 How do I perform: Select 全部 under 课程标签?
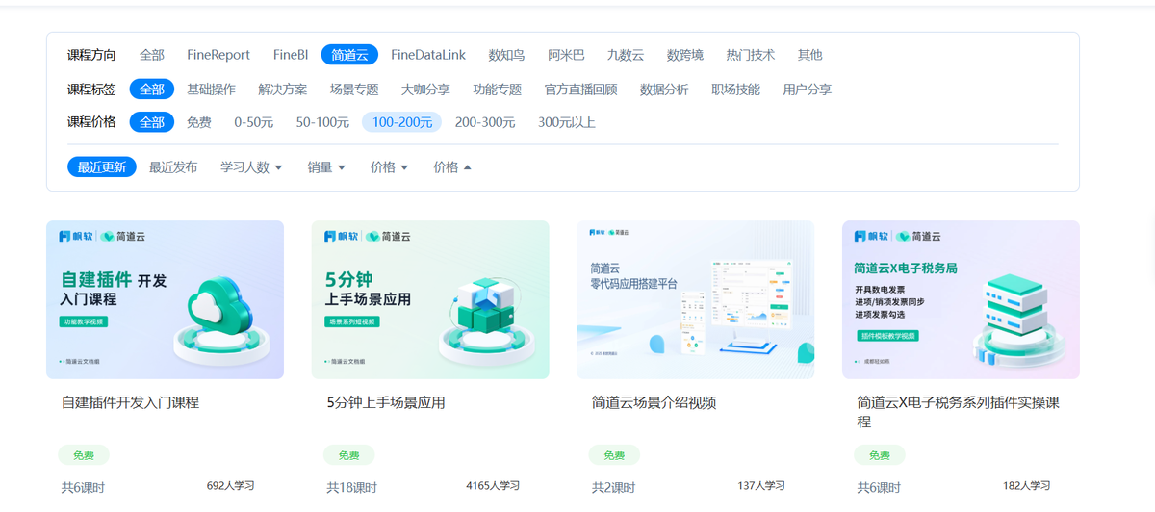coord(152,90)
